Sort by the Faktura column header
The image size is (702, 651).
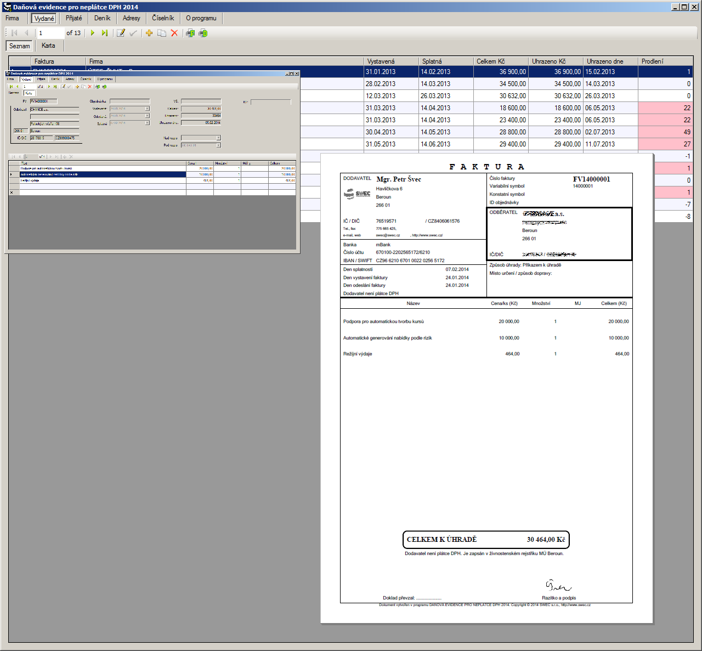[x=58, y=61]
